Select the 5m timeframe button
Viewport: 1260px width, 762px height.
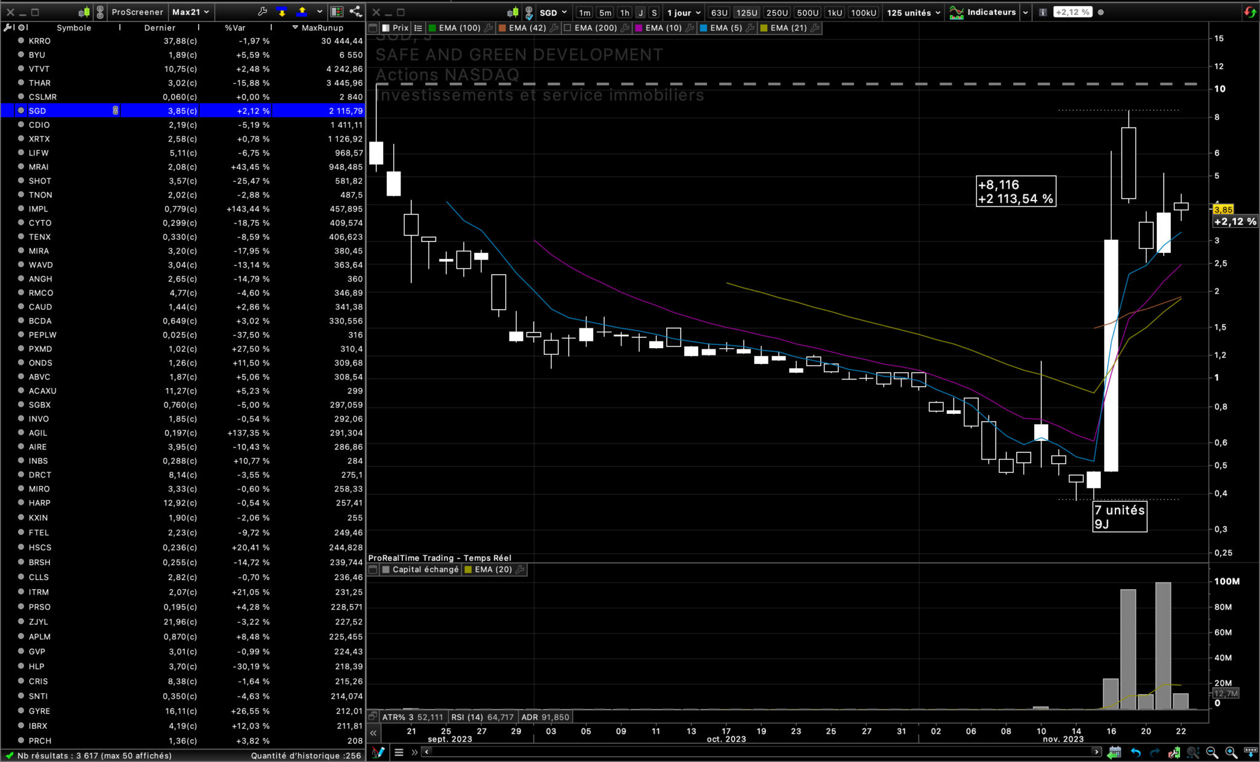[605, 12]
